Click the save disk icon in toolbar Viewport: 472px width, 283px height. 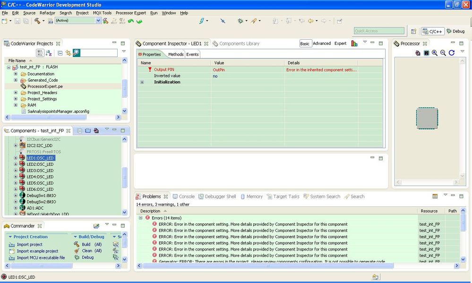[x=17, y=21]
